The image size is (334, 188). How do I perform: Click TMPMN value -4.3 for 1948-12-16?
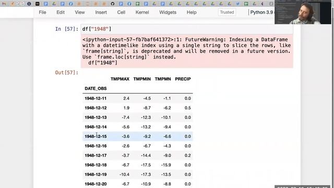[167, 146]
